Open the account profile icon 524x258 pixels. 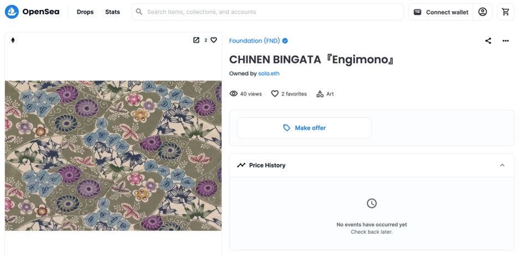click(483, 12)
